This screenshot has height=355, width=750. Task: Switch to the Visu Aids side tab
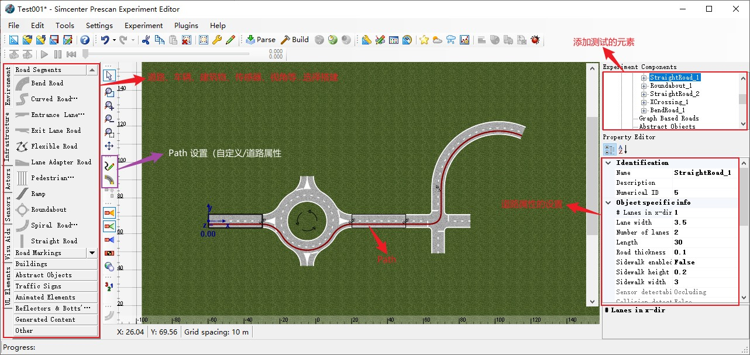[x=8, y=244]
